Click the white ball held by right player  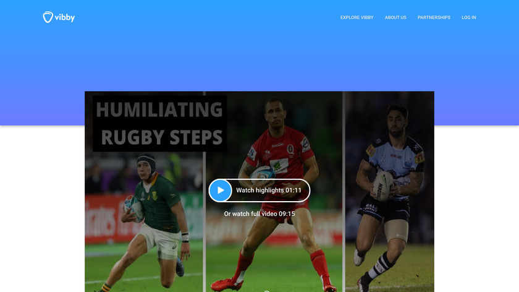tap(383, 186)
